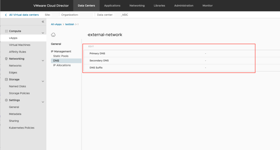Open Networks in sidebar
Image resolution: width=280 pixels, height=150 pixels.
click(x=15, y=65)
